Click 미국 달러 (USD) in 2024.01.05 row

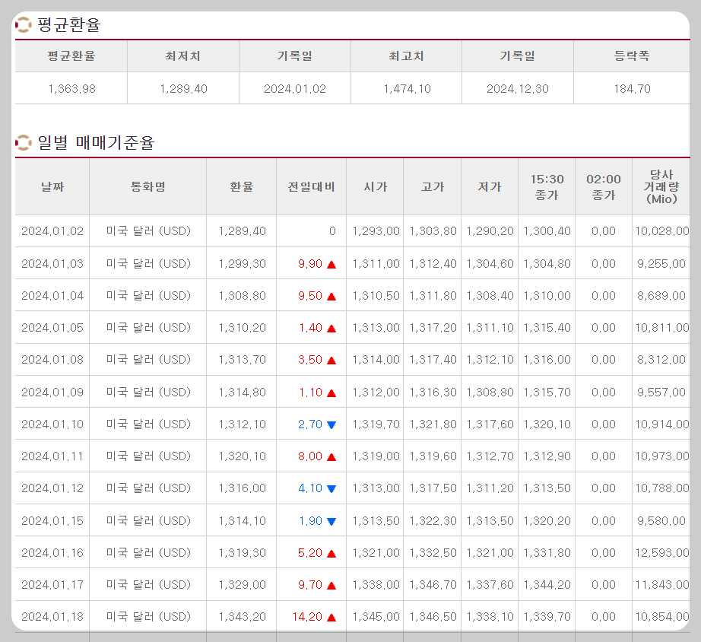(x=148, y=328)
